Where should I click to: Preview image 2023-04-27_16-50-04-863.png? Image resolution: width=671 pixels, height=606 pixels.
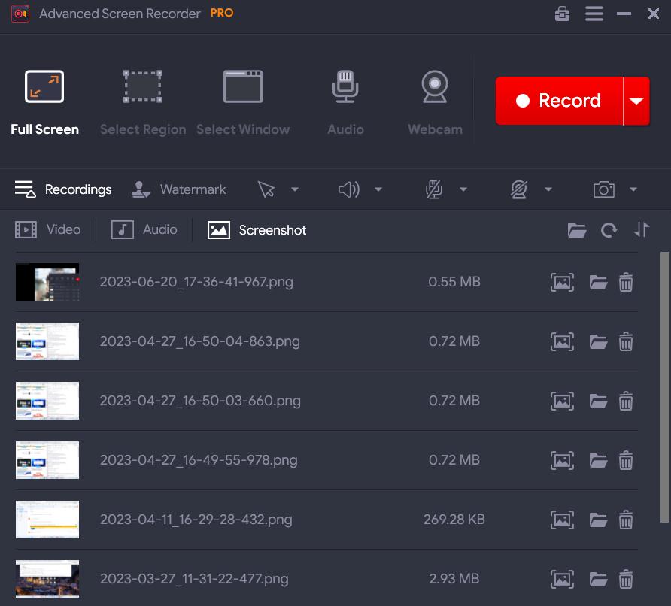click(x=562, y=341)
